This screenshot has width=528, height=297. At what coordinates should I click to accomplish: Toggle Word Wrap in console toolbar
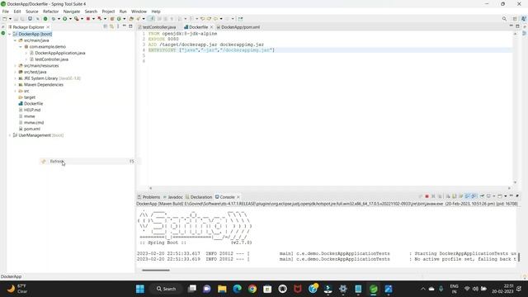(x=460, y=196)
